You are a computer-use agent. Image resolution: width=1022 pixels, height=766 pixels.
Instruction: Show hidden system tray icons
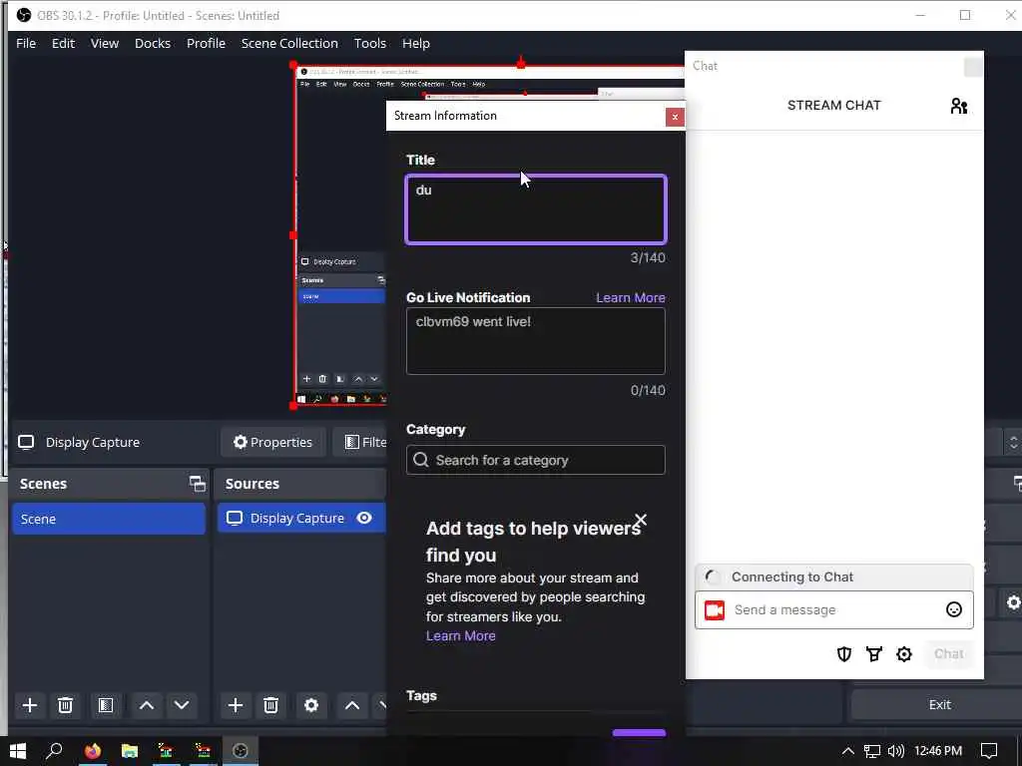(848, 751)
